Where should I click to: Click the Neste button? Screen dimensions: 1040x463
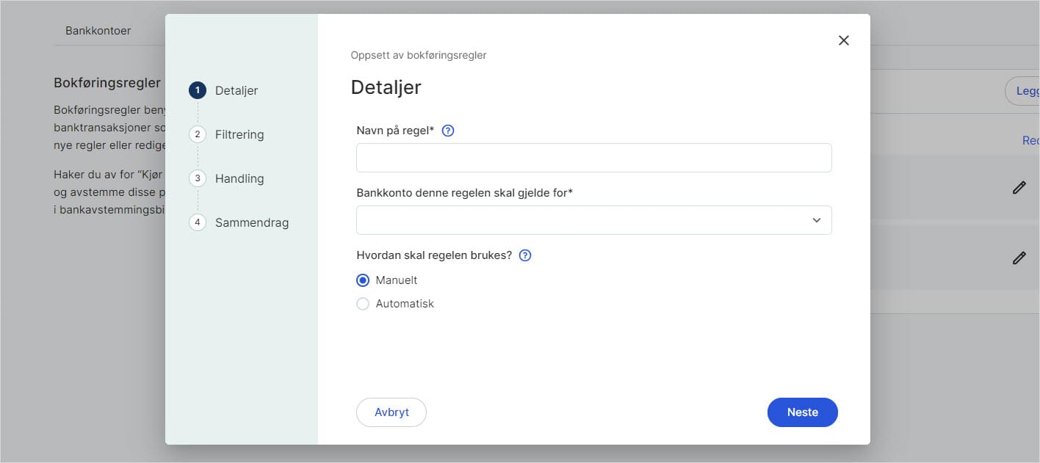[803, 412]
